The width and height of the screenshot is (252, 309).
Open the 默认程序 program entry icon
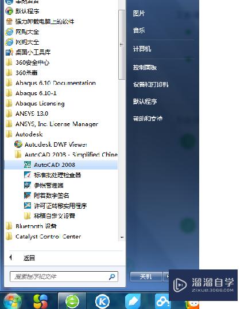[9, 11]
